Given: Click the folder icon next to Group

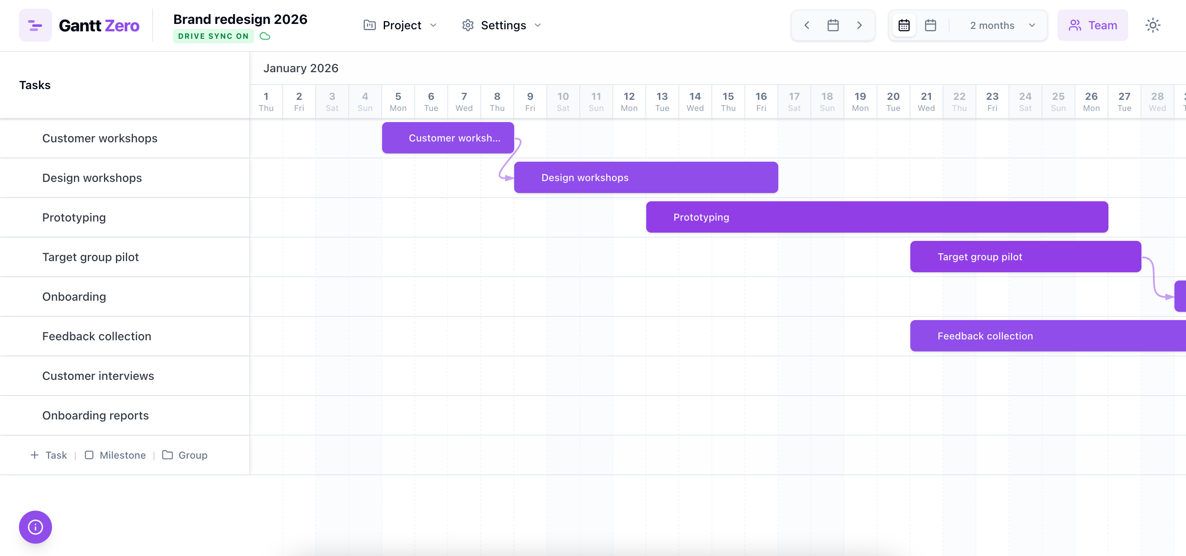Looking at the screenshot, I should pos(168,455).
